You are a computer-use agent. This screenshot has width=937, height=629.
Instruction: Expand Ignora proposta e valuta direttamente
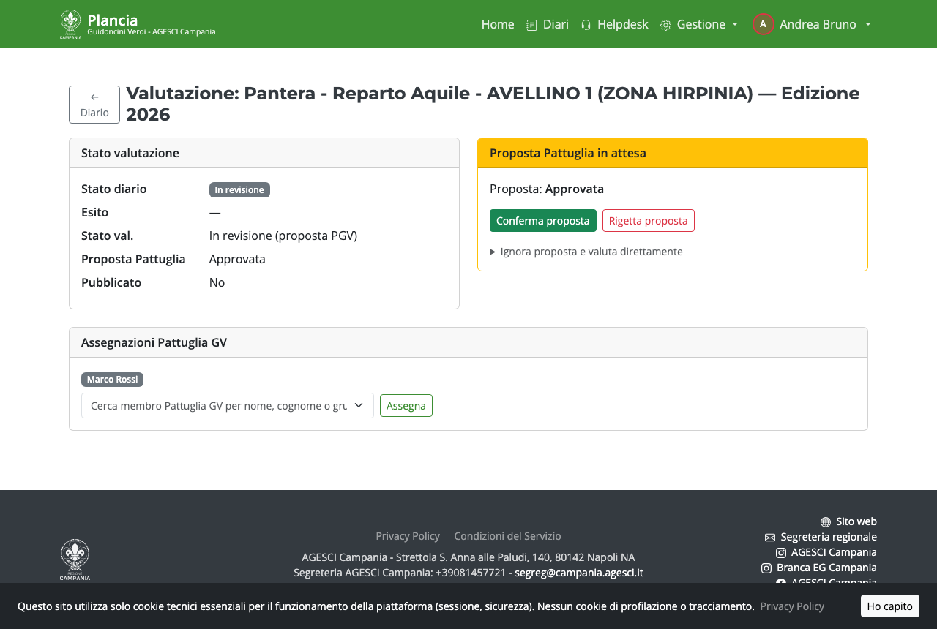586,252
